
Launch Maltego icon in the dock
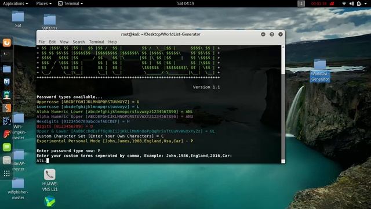6,121
